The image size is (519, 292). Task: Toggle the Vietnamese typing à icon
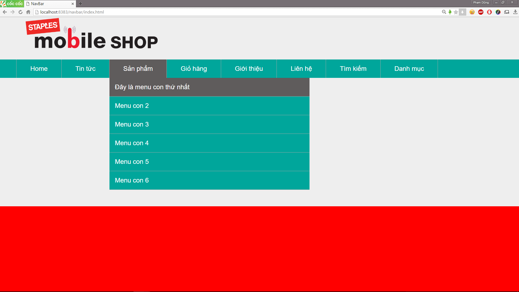click(450, 12)
